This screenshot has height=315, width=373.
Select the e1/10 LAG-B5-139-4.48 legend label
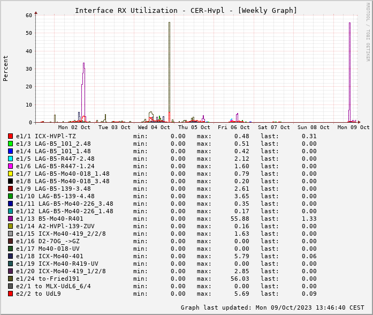click(x=55, y=196)
